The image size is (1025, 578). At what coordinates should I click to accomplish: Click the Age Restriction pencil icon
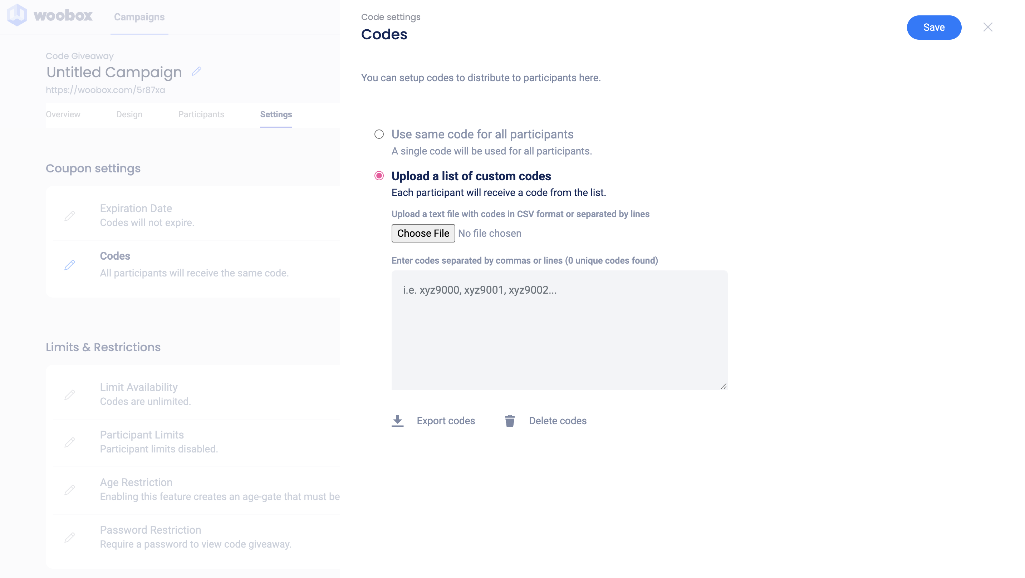tap(70, 490)
